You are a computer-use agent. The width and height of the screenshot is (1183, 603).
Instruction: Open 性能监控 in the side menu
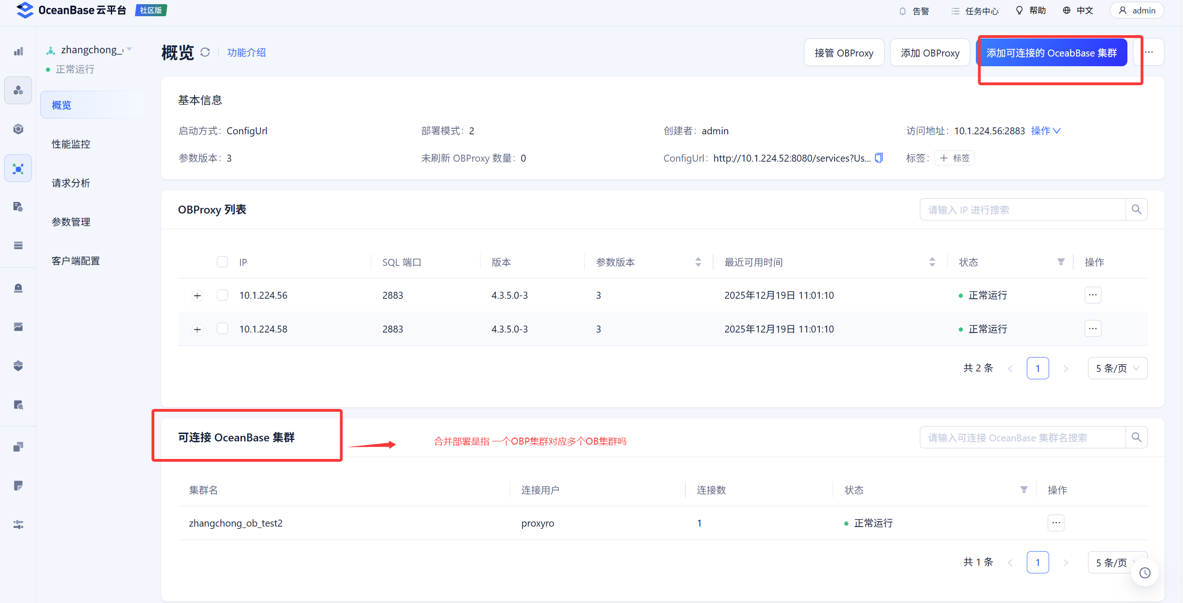[71, 144]
